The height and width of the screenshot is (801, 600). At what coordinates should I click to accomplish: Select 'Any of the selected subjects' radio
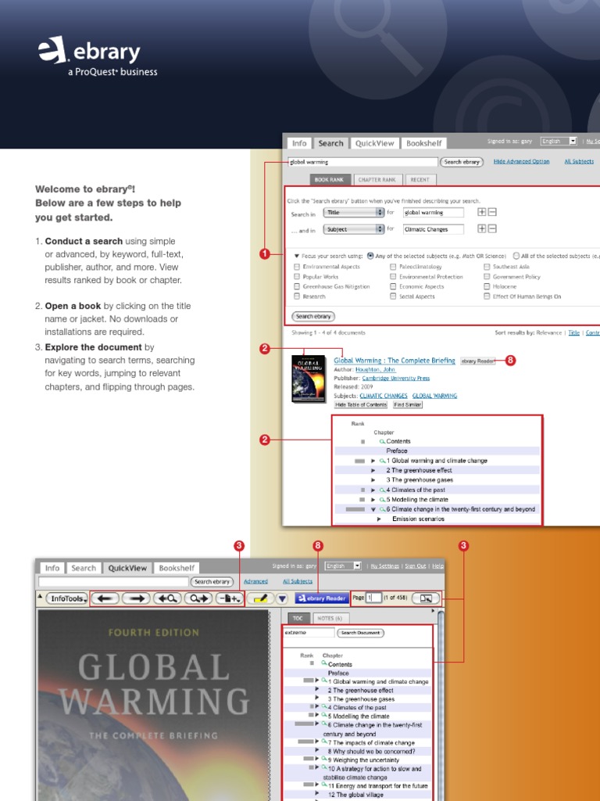[x=370, y=256]
